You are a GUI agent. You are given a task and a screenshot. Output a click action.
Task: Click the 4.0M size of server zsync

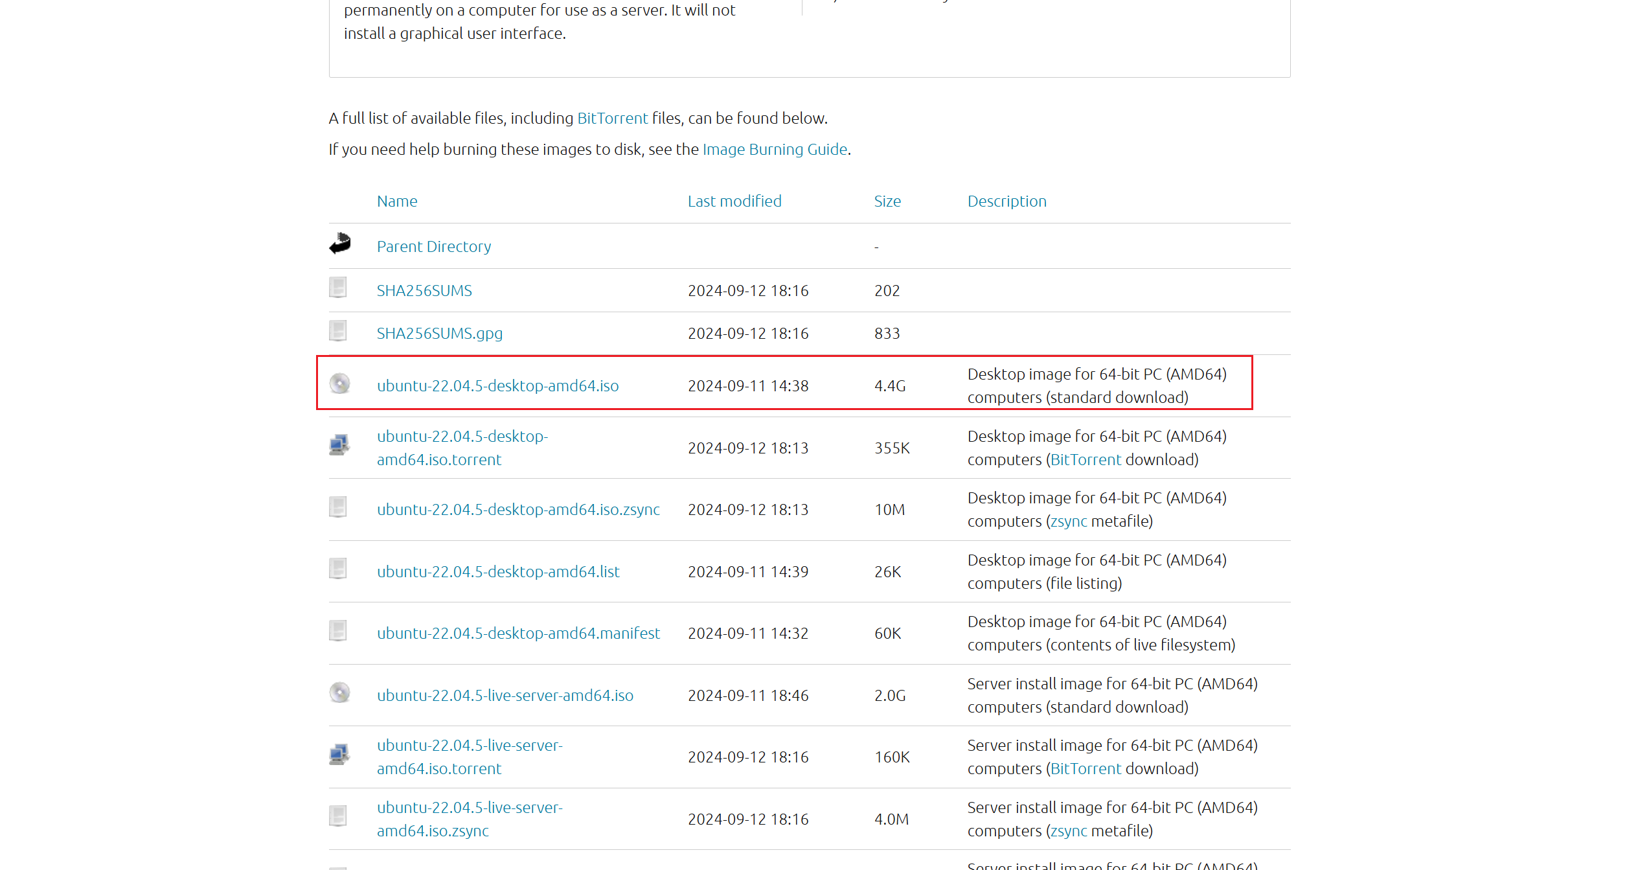click(x=891, y=819)
